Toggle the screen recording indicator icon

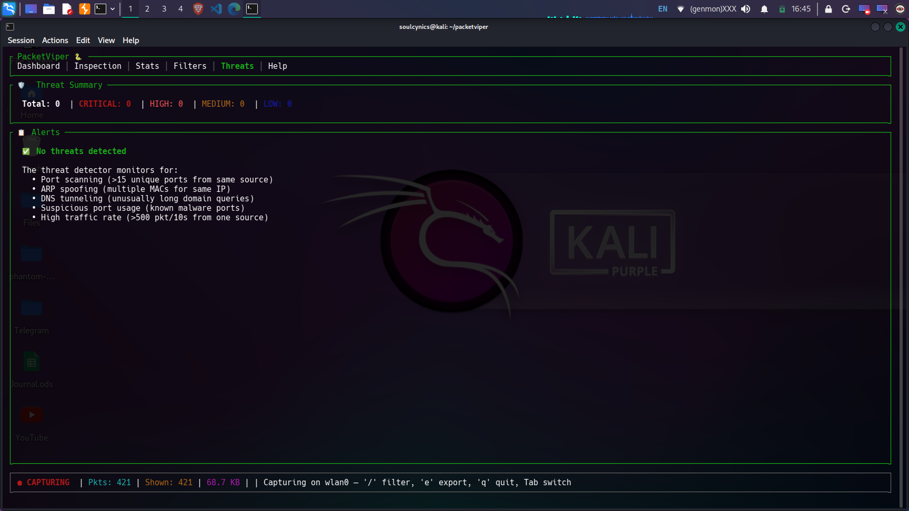pyautogui.click(x=864, y=9)
